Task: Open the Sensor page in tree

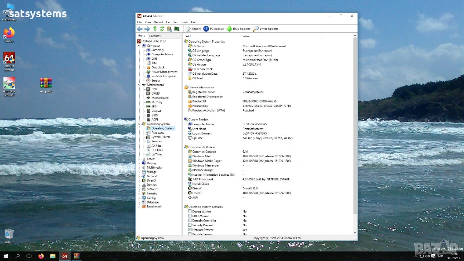Action: 155,81
